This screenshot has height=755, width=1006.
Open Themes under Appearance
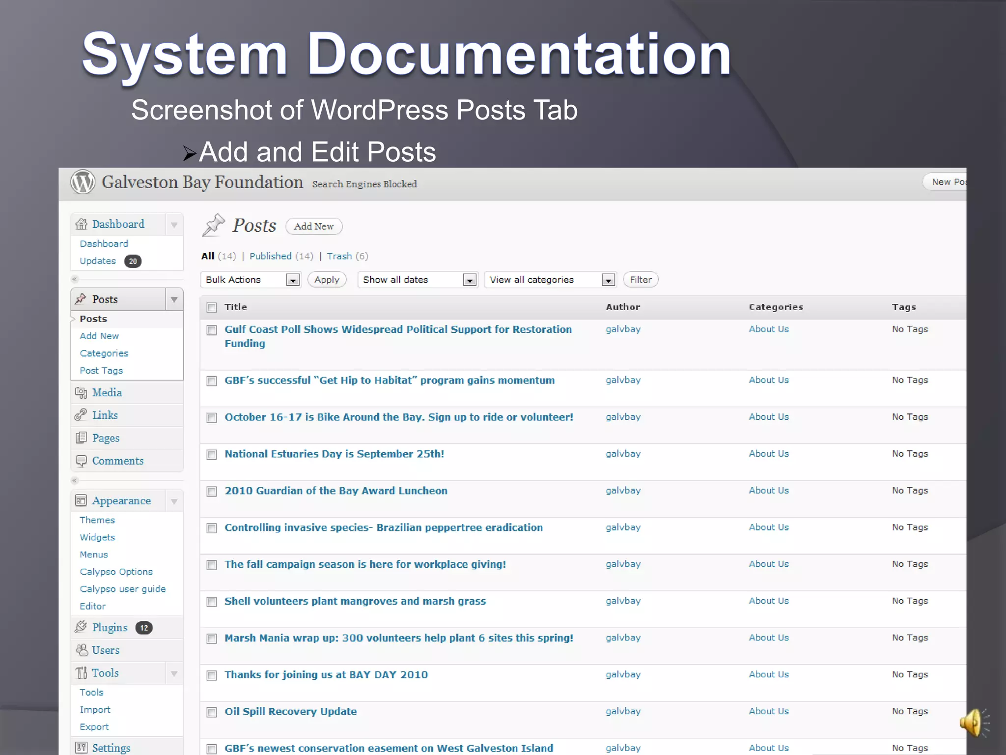[x=97, y=520]
